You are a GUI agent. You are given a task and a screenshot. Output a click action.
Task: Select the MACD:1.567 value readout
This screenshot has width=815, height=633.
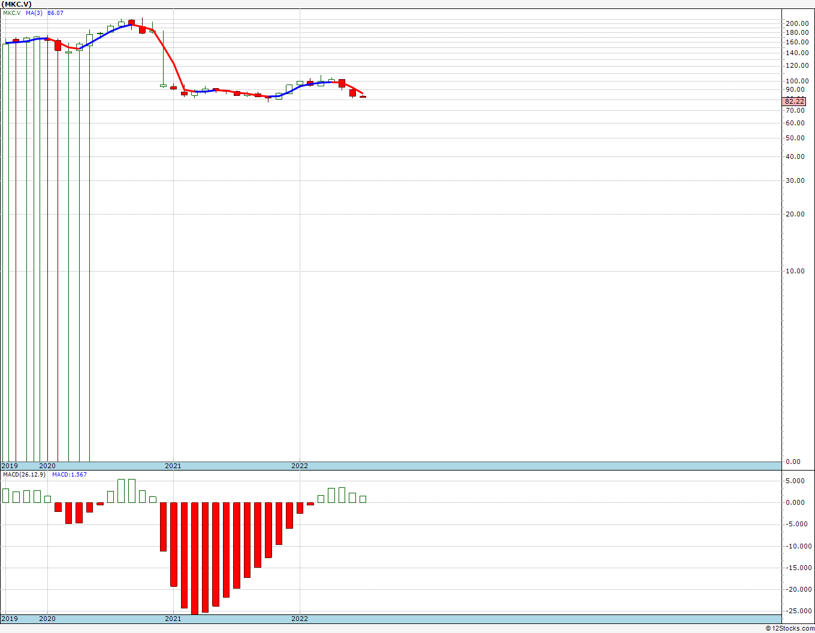coord(70,474)
